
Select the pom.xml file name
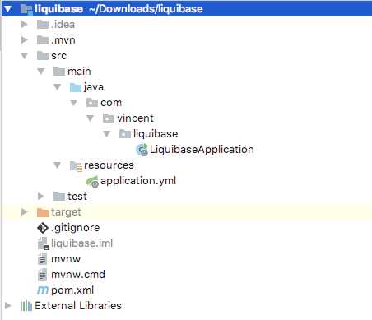tap(72, 290)
